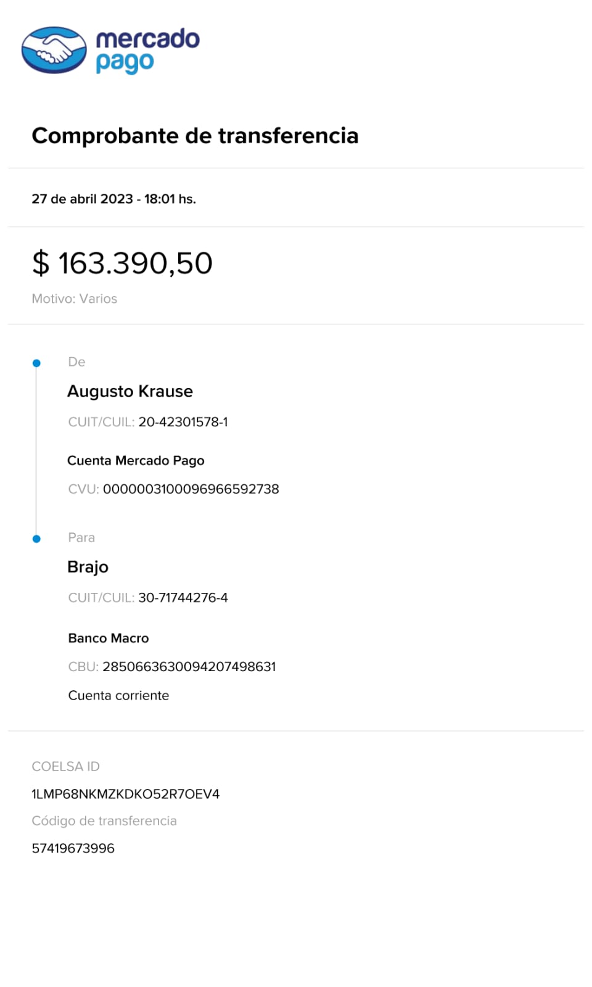Click the Mercado Pago handshake logo
This screenshot has width=592, height=987.
point(54,50)
